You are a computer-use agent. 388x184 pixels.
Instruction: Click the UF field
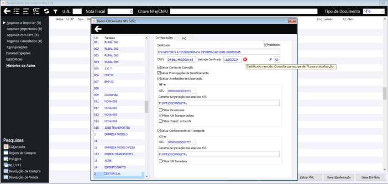(277, 59)
